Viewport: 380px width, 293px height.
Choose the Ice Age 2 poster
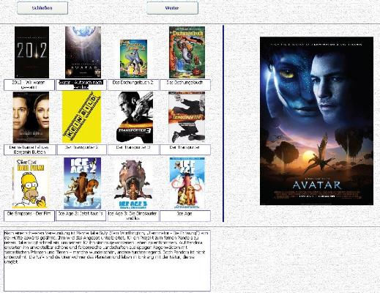pyautogui.click(x=82, y=183)
